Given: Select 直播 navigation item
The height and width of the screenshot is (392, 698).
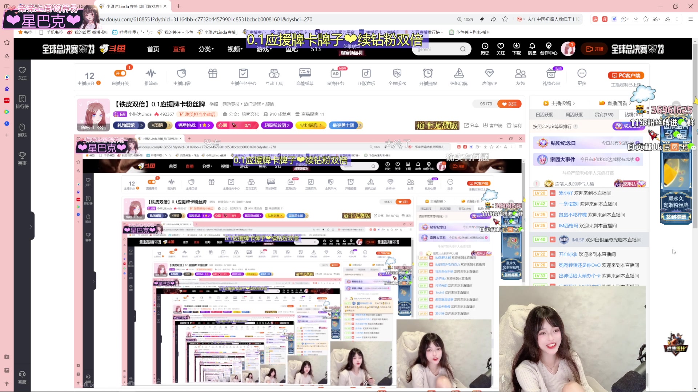Looking at the screenshot, I should coord(179,49).
